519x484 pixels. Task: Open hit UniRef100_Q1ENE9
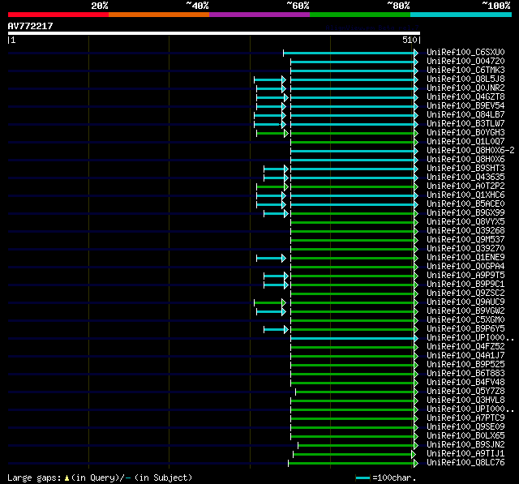click(x=465, y=258)
